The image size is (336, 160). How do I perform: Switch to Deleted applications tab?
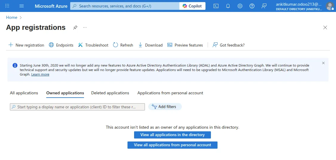point(110,93)
